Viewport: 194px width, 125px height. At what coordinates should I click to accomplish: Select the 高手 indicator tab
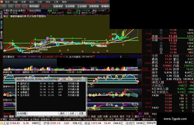pos(122,117)
